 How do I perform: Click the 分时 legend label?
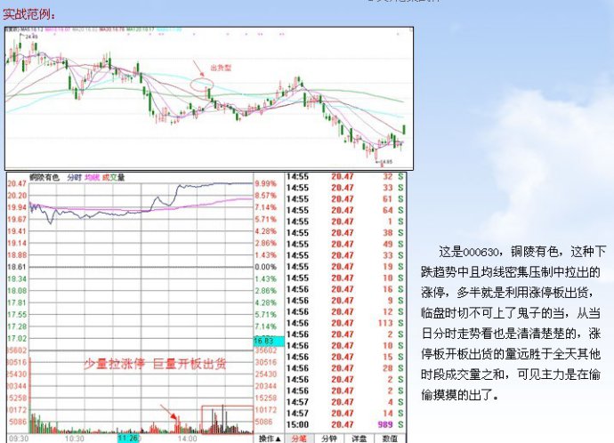(x=74, y=177)
